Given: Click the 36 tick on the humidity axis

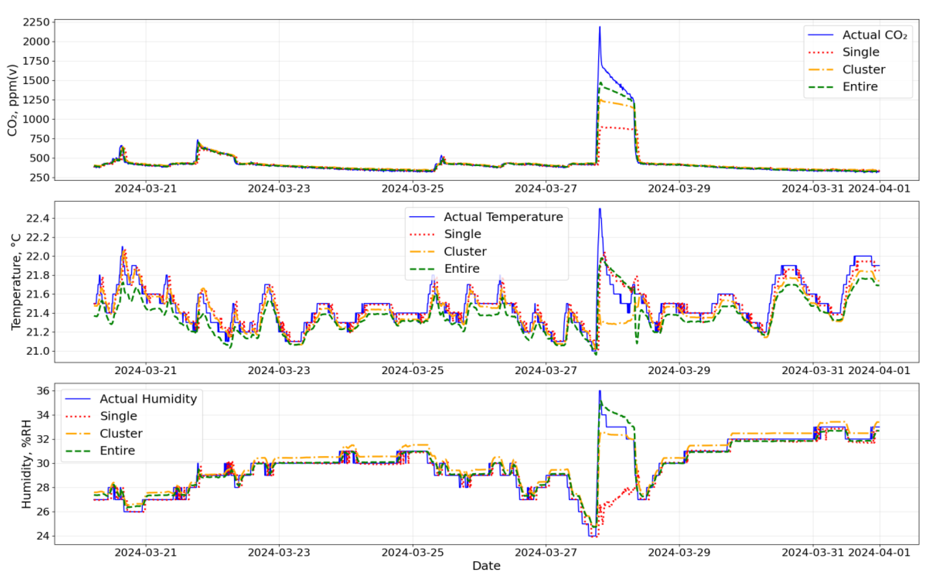Looking at the screenshot, I should (x=43, y=391).
